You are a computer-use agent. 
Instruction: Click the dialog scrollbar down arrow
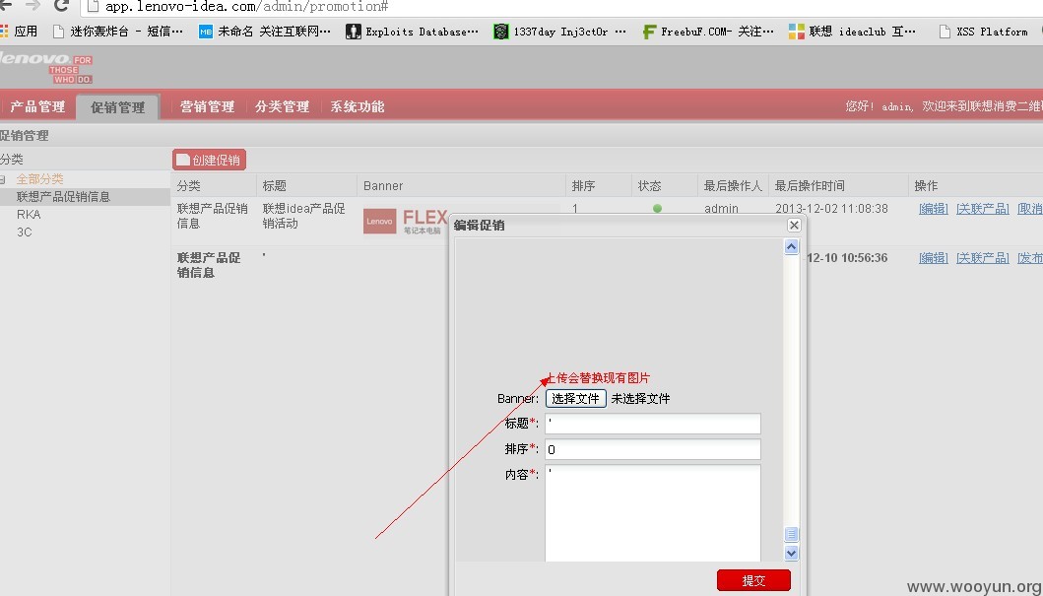[791, 553]
